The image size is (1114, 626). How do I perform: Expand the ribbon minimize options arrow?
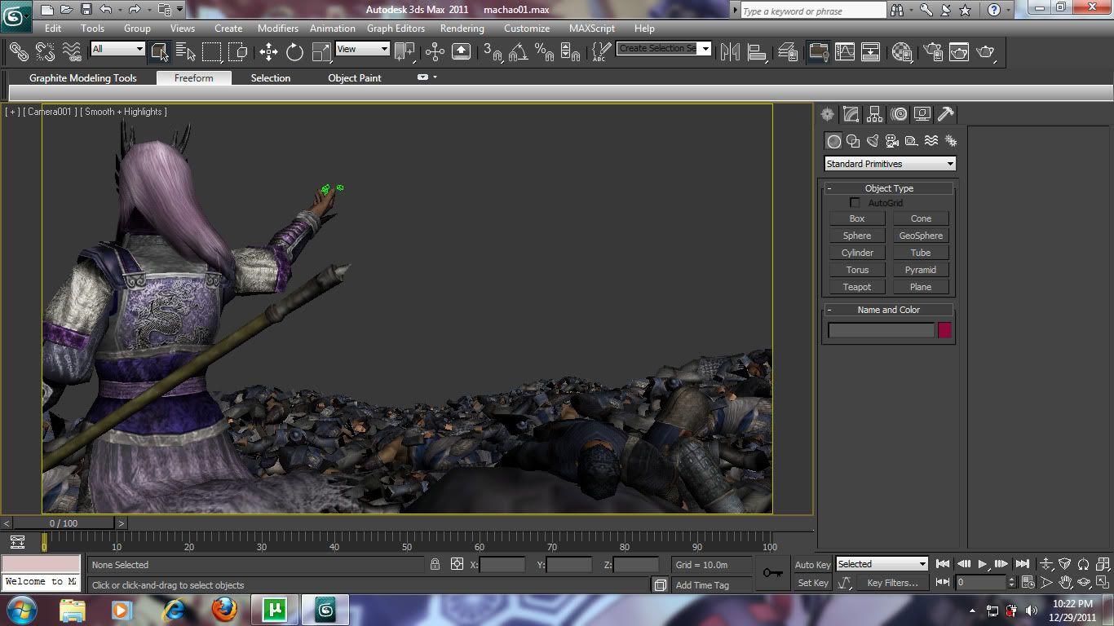(x=435, y=77)
